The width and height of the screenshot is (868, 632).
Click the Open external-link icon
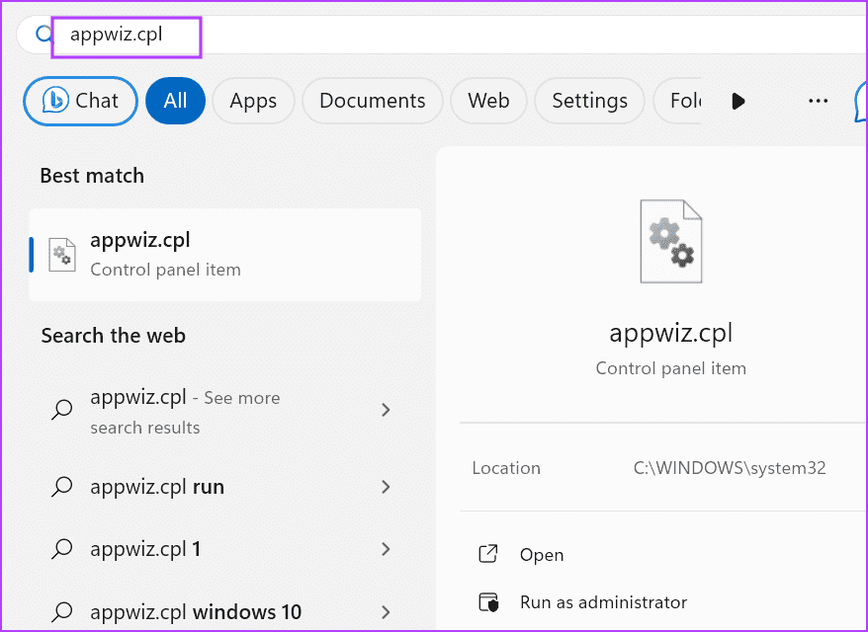pos(487,554)
